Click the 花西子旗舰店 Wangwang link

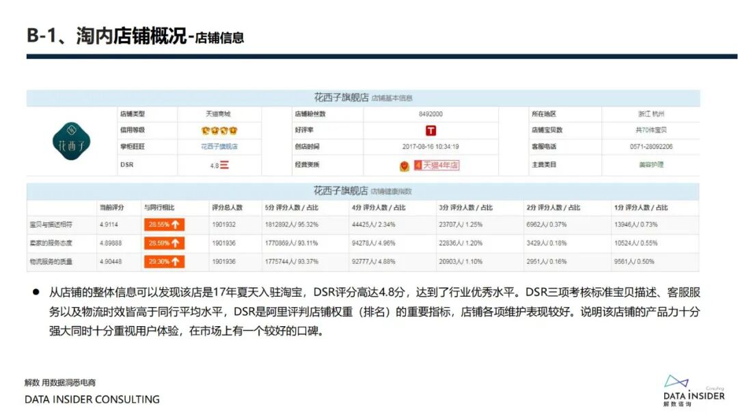(220, 146)
